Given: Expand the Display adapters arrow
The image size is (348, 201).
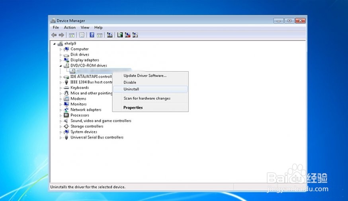Looking at the screenshot, I should point(61,60).
